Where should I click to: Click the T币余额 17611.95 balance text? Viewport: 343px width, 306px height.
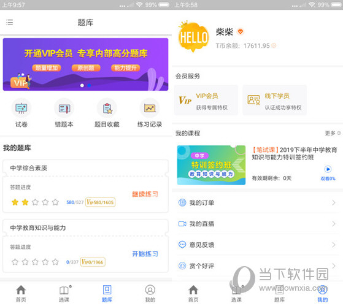click(243, 45)
